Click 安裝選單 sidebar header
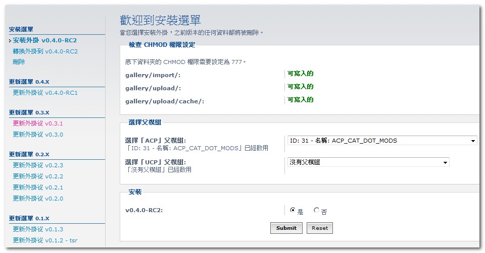The height and width of the screenshot is (253, 485). [21, 29]
